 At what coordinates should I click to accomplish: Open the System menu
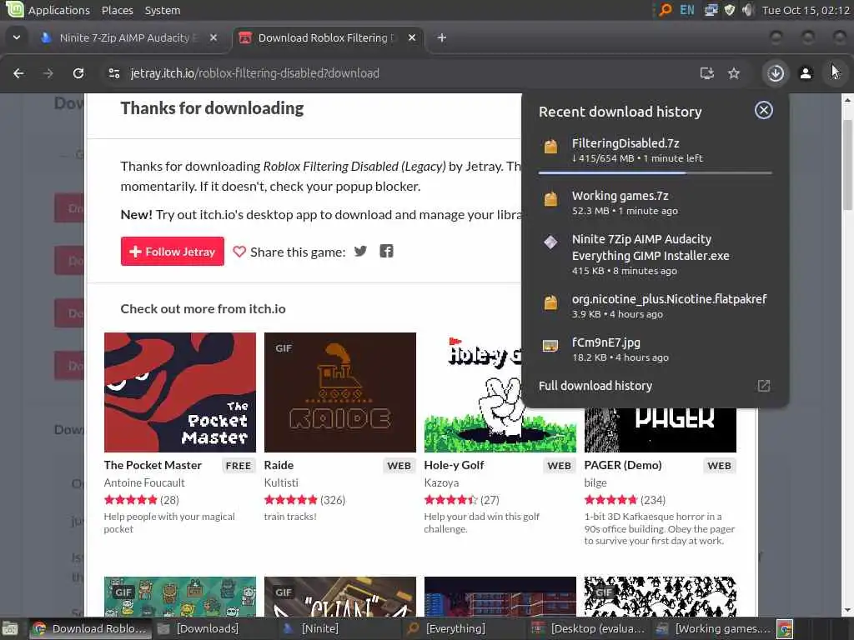(163, 10)
